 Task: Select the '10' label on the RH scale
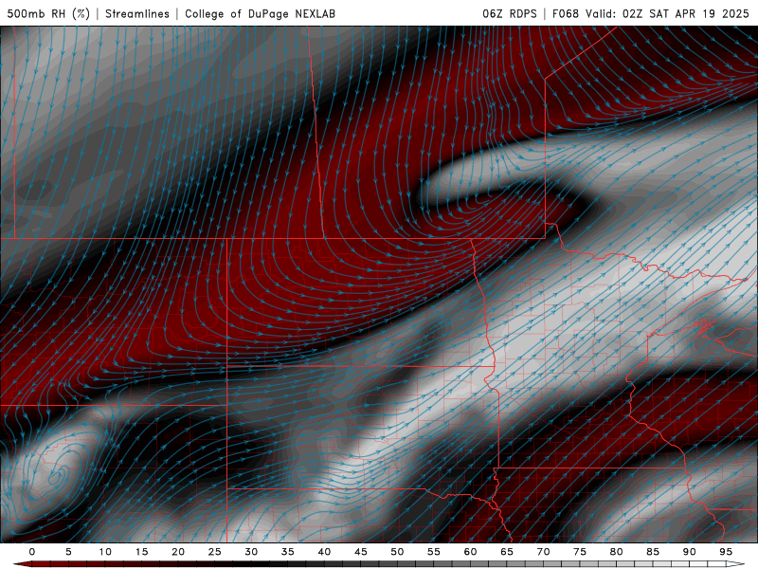[x=105, y=552]
